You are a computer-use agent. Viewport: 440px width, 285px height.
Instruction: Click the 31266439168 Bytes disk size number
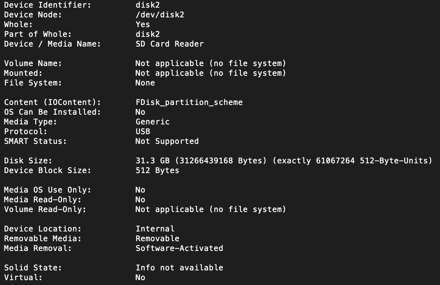pyautogui.click(x=206, y=161)
